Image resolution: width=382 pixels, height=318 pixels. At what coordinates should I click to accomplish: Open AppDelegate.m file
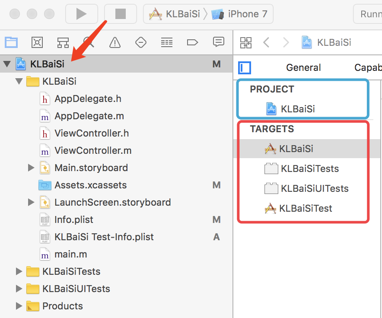coord(89,116)
